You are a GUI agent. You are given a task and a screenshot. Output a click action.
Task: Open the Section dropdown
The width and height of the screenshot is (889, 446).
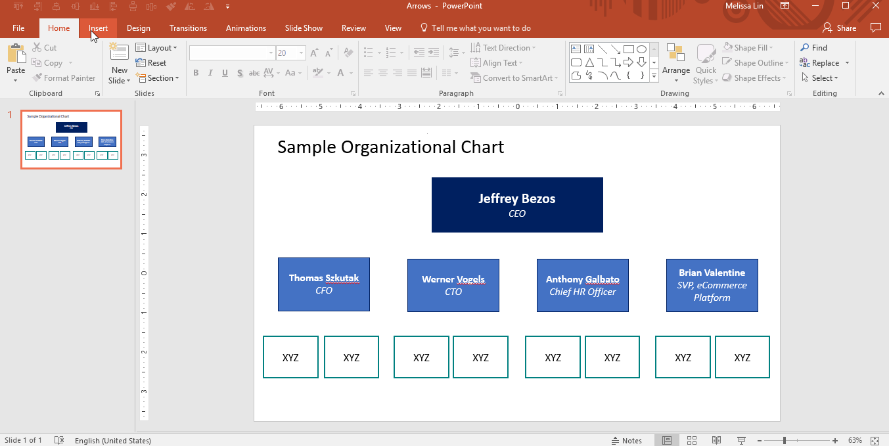[x=158, y=78]
